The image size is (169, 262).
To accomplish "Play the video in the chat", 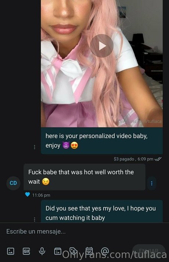I will tap(102, 46).
